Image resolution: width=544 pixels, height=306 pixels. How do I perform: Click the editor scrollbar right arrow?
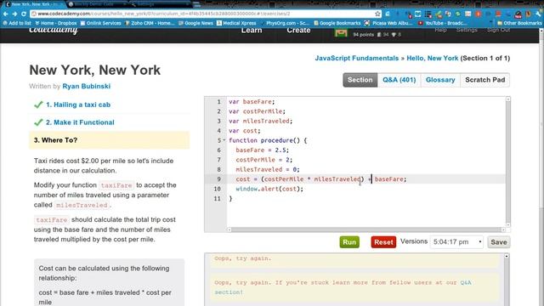pyautogui.click(x=503, y=229)
